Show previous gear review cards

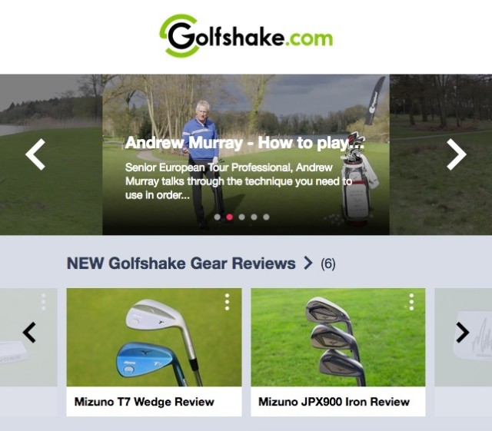pos(29,332)
